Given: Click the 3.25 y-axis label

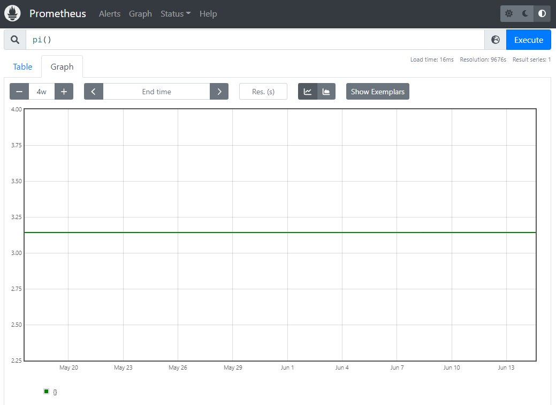Looking at the screenshot, I should point(16,217).
